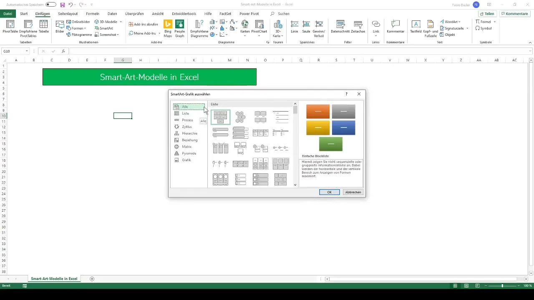Click the Kommentar icon
The image size is (534, 300).
tap(395, 27)
